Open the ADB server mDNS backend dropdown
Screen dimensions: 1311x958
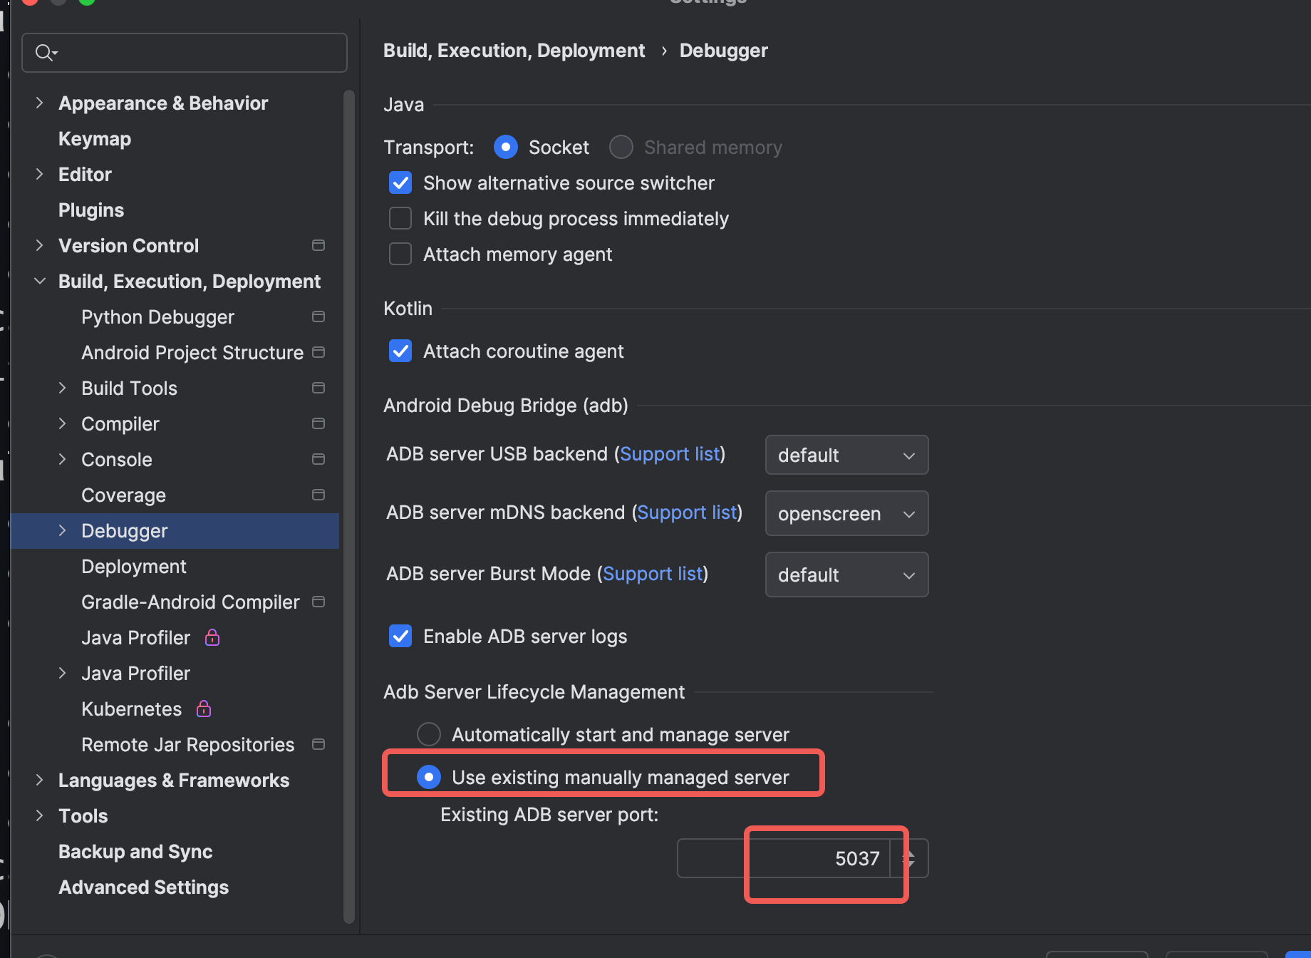click(846, 514)
